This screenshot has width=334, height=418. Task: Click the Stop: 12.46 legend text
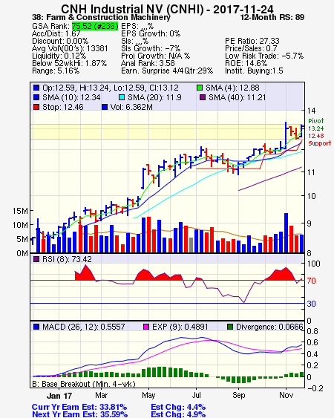[63, 107]
